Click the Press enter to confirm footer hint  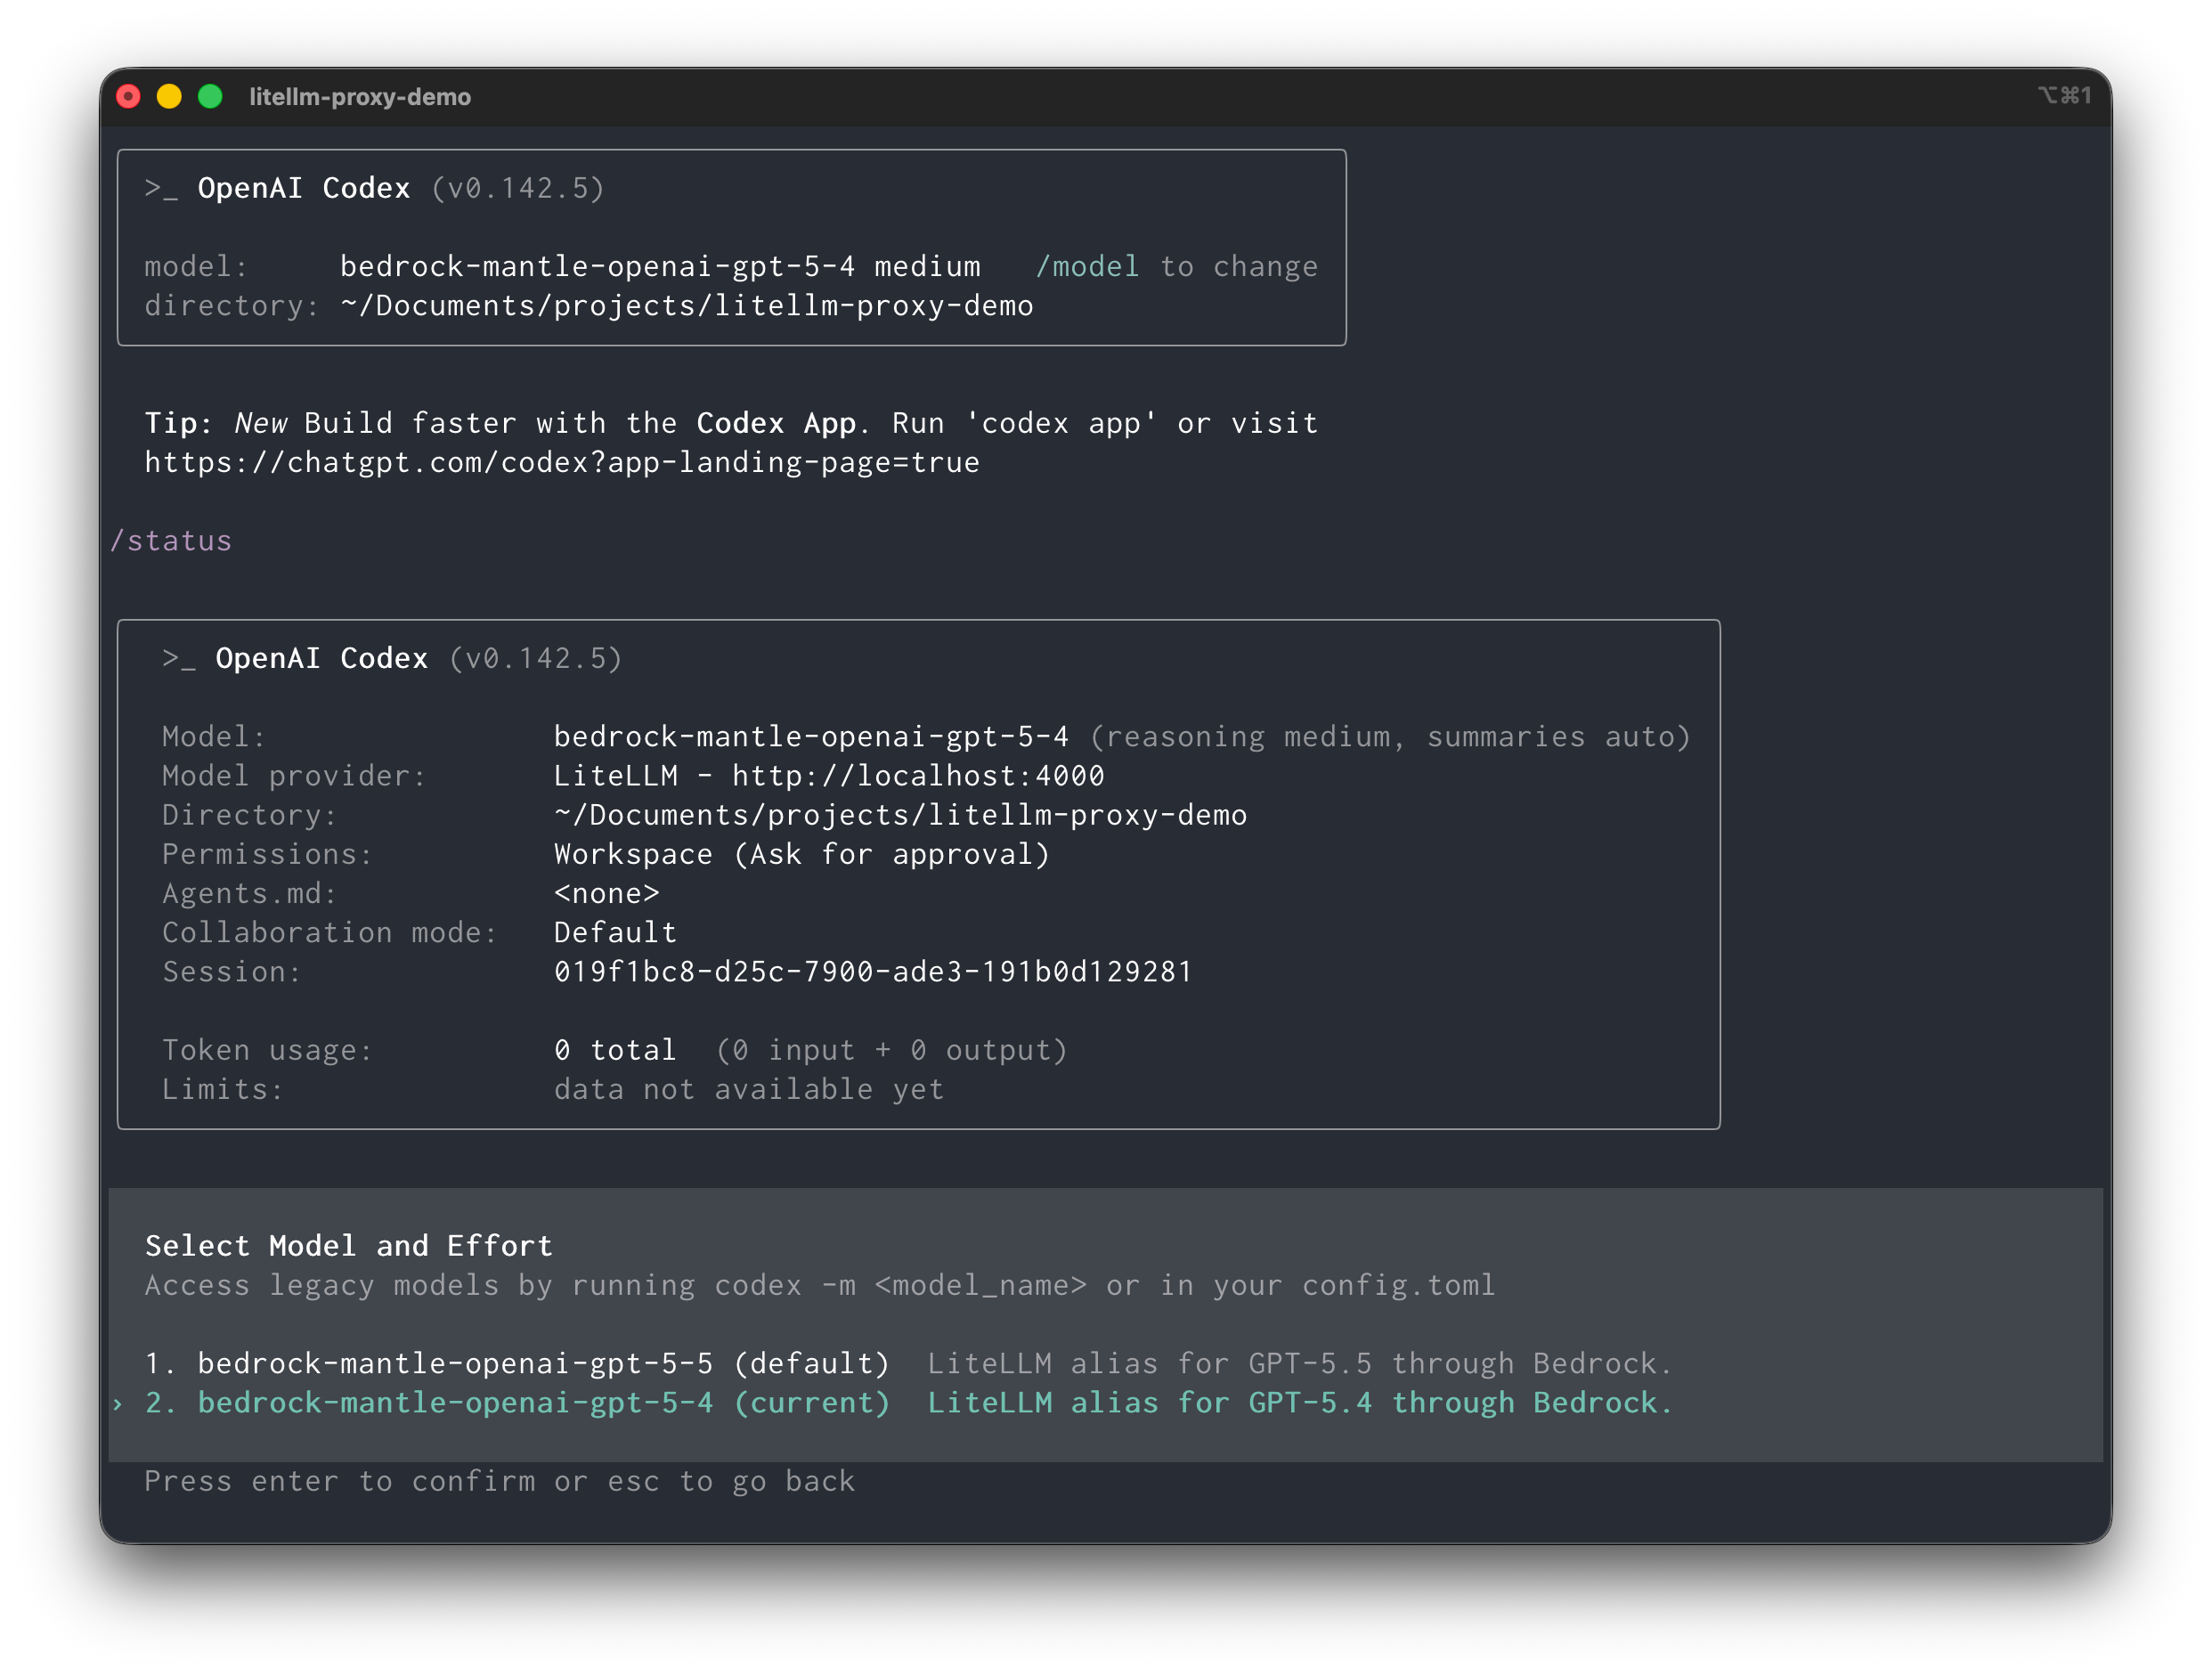(x=500, y=1481)
